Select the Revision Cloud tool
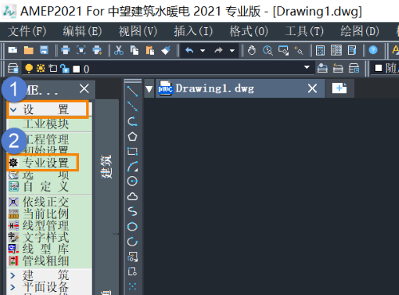This screenshot has width=399, height=295. click(x=132, y=196)
